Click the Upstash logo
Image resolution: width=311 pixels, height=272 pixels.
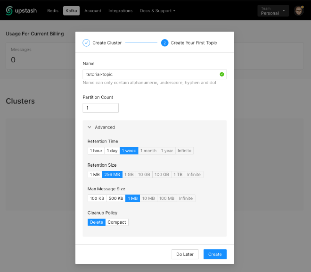(x=21, y=10)
